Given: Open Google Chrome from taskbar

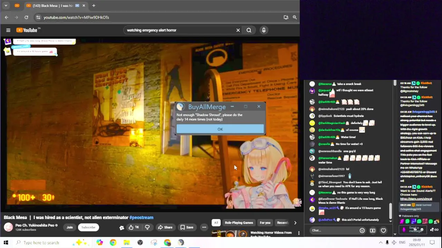Looking at the screenshot, I should point(113,242).
